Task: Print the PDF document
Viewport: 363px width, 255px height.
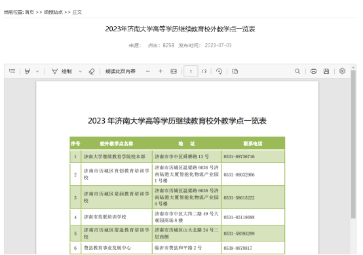Action: 313,71
